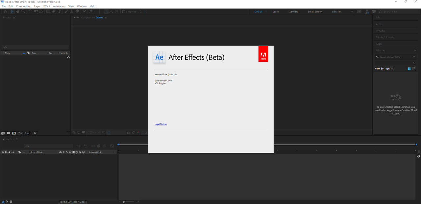Screen dimensions: 421x204
Task: Open the Composition panel menu
Action: click(x=106, y=17)
